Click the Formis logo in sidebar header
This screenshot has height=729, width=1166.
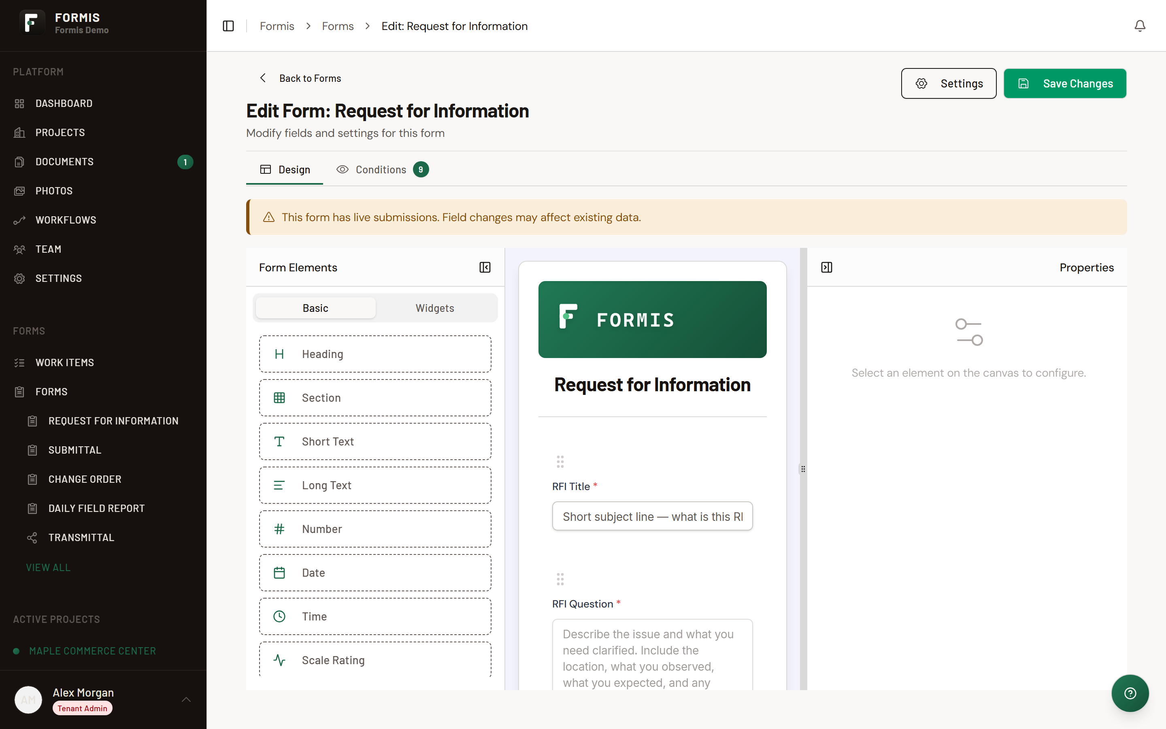tap(32, 23)
